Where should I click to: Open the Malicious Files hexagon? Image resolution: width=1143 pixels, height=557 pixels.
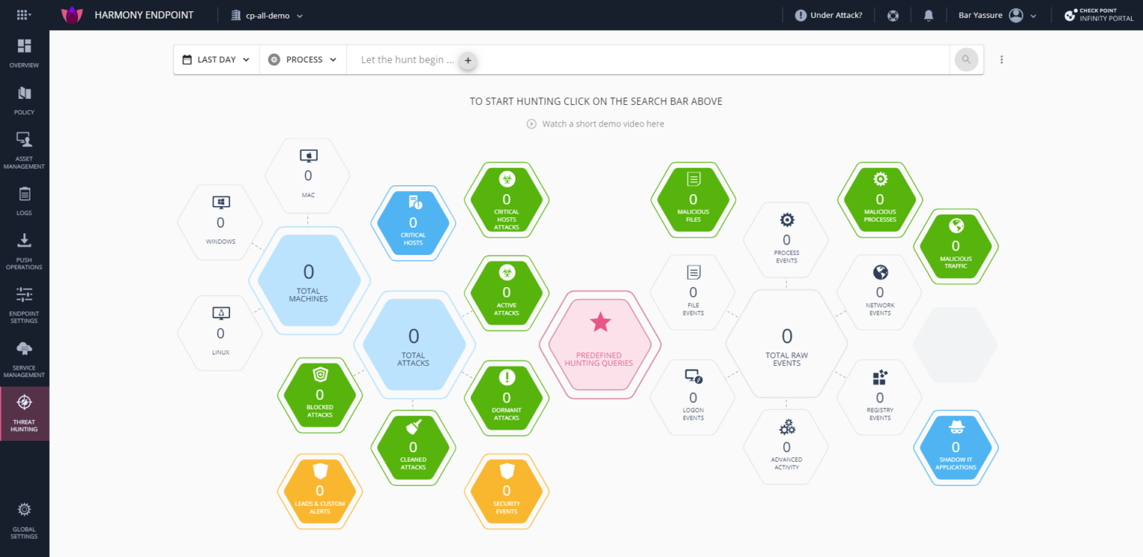(694, 199)
